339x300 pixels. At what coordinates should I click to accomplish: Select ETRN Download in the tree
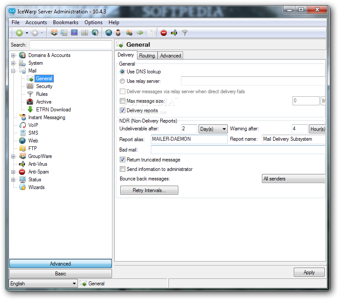point(53,110)
